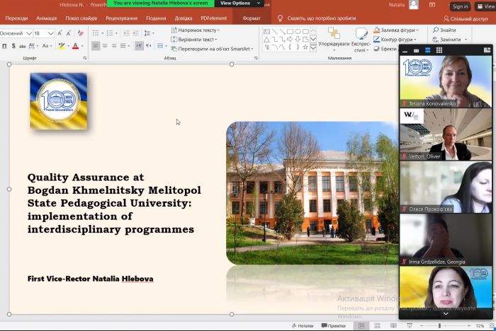Open the Arrange (Упорядкувати) tool
This screenshot has height=331, width=496.
333,35
